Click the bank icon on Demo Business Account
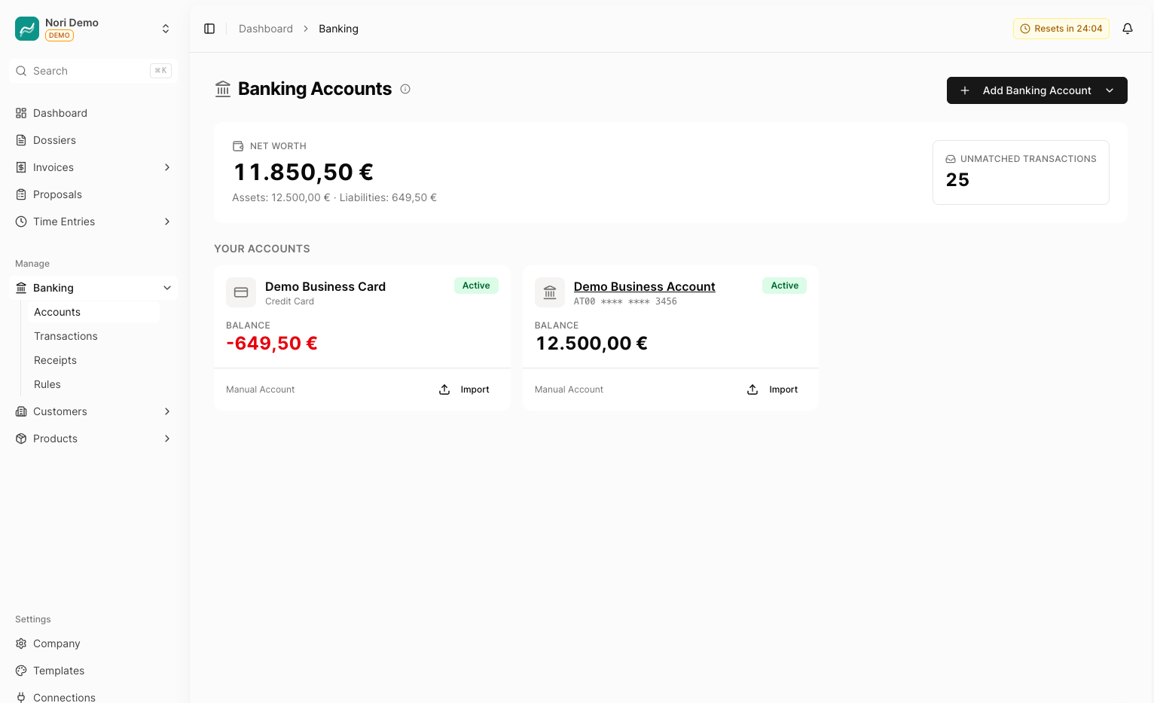 click(550, 292)
